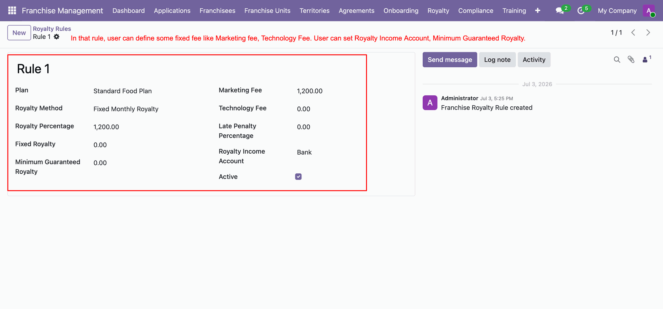Click the 'Royalty Method' label
663x309 pixels.
tap(39, 108)
